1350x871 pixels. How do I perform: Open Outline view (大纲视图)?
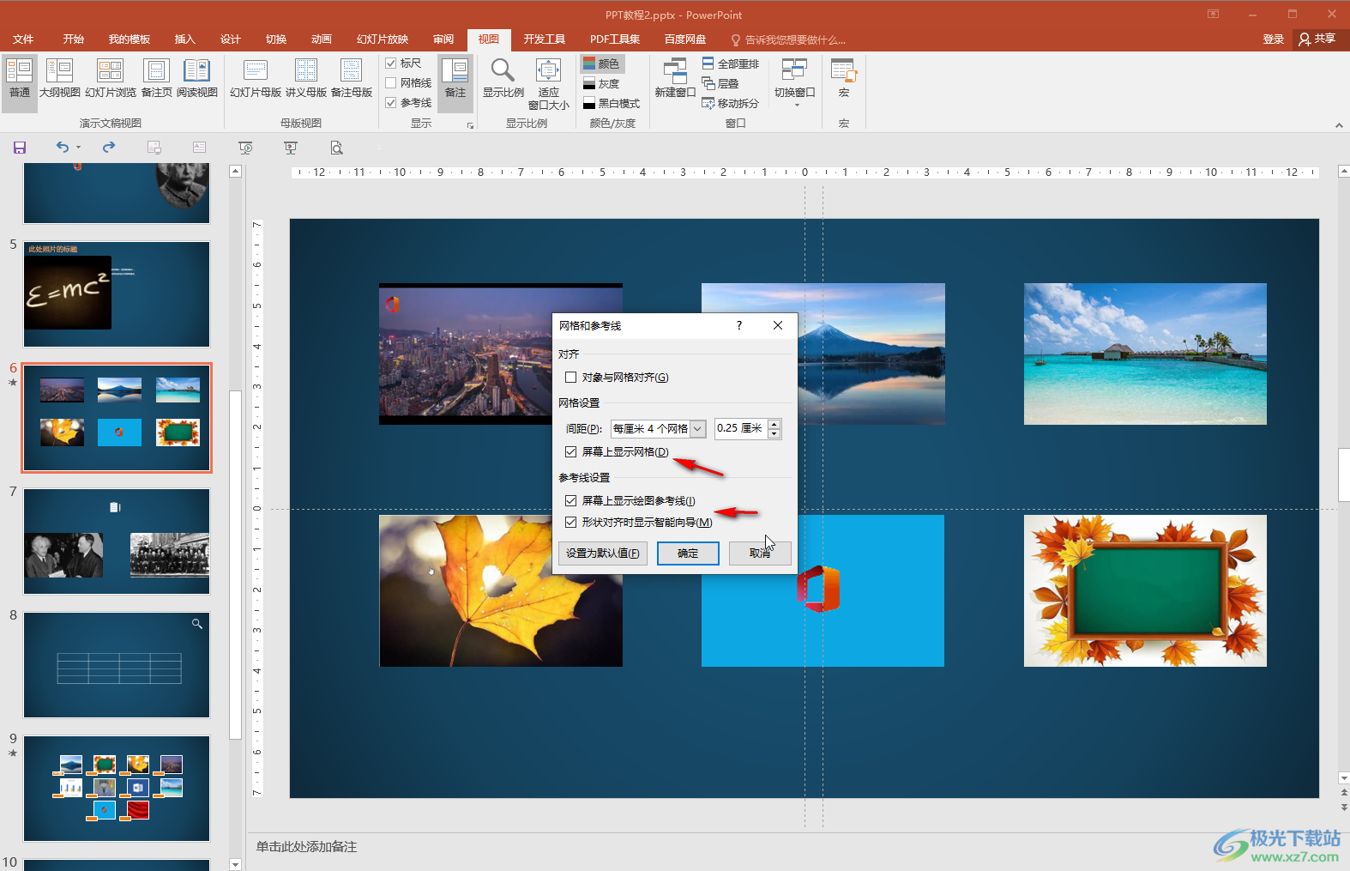tap(59, 78)
